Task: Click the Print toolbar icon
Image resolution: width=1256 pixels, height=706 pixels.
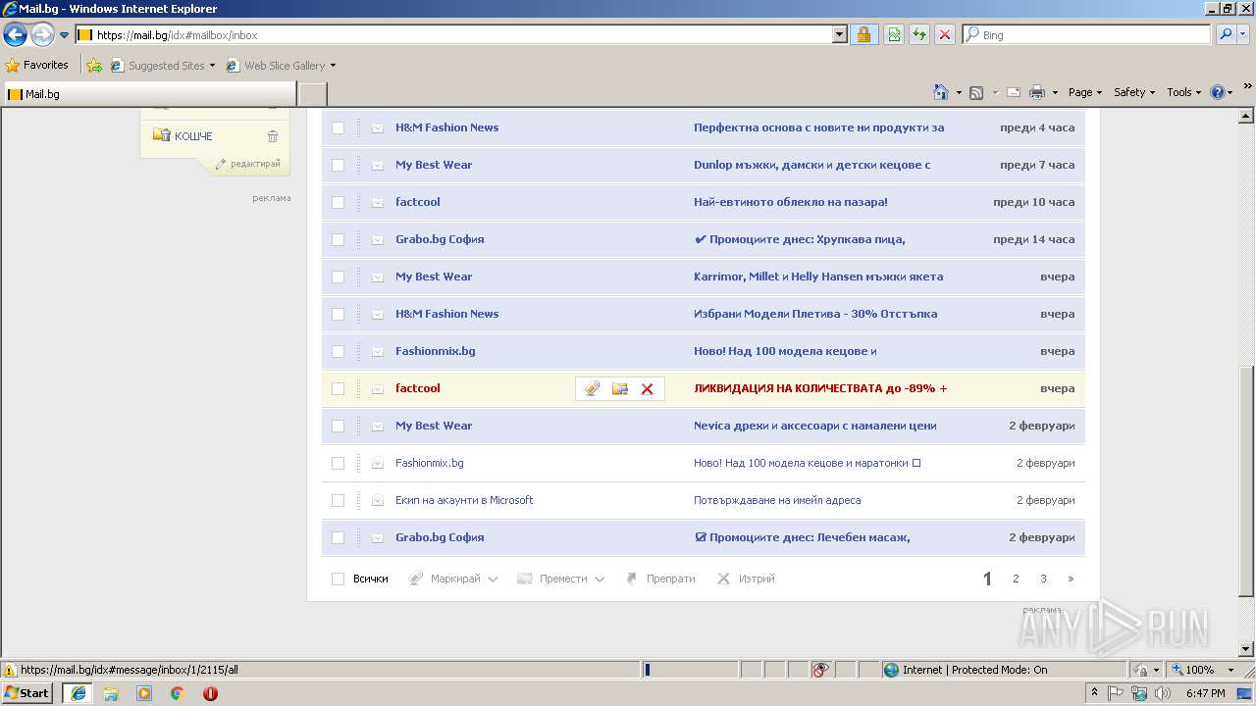Action: point(1037,92)
